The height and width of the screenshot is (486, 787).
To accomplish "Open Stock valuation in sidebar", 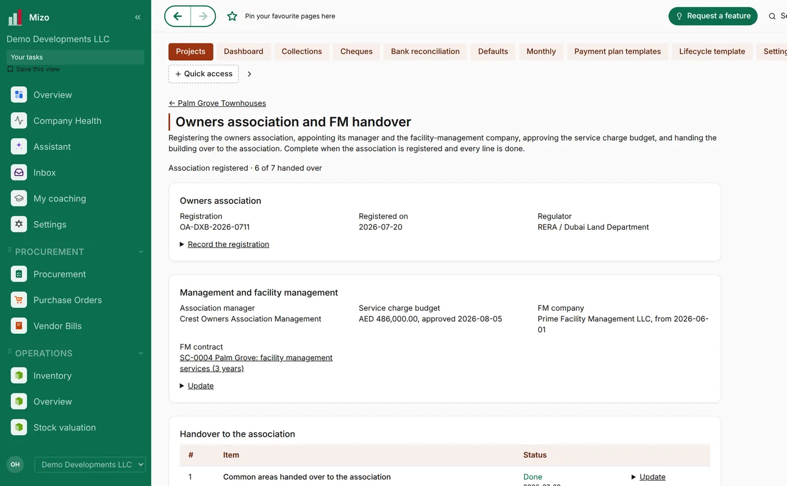I will [x=75, y=428].
